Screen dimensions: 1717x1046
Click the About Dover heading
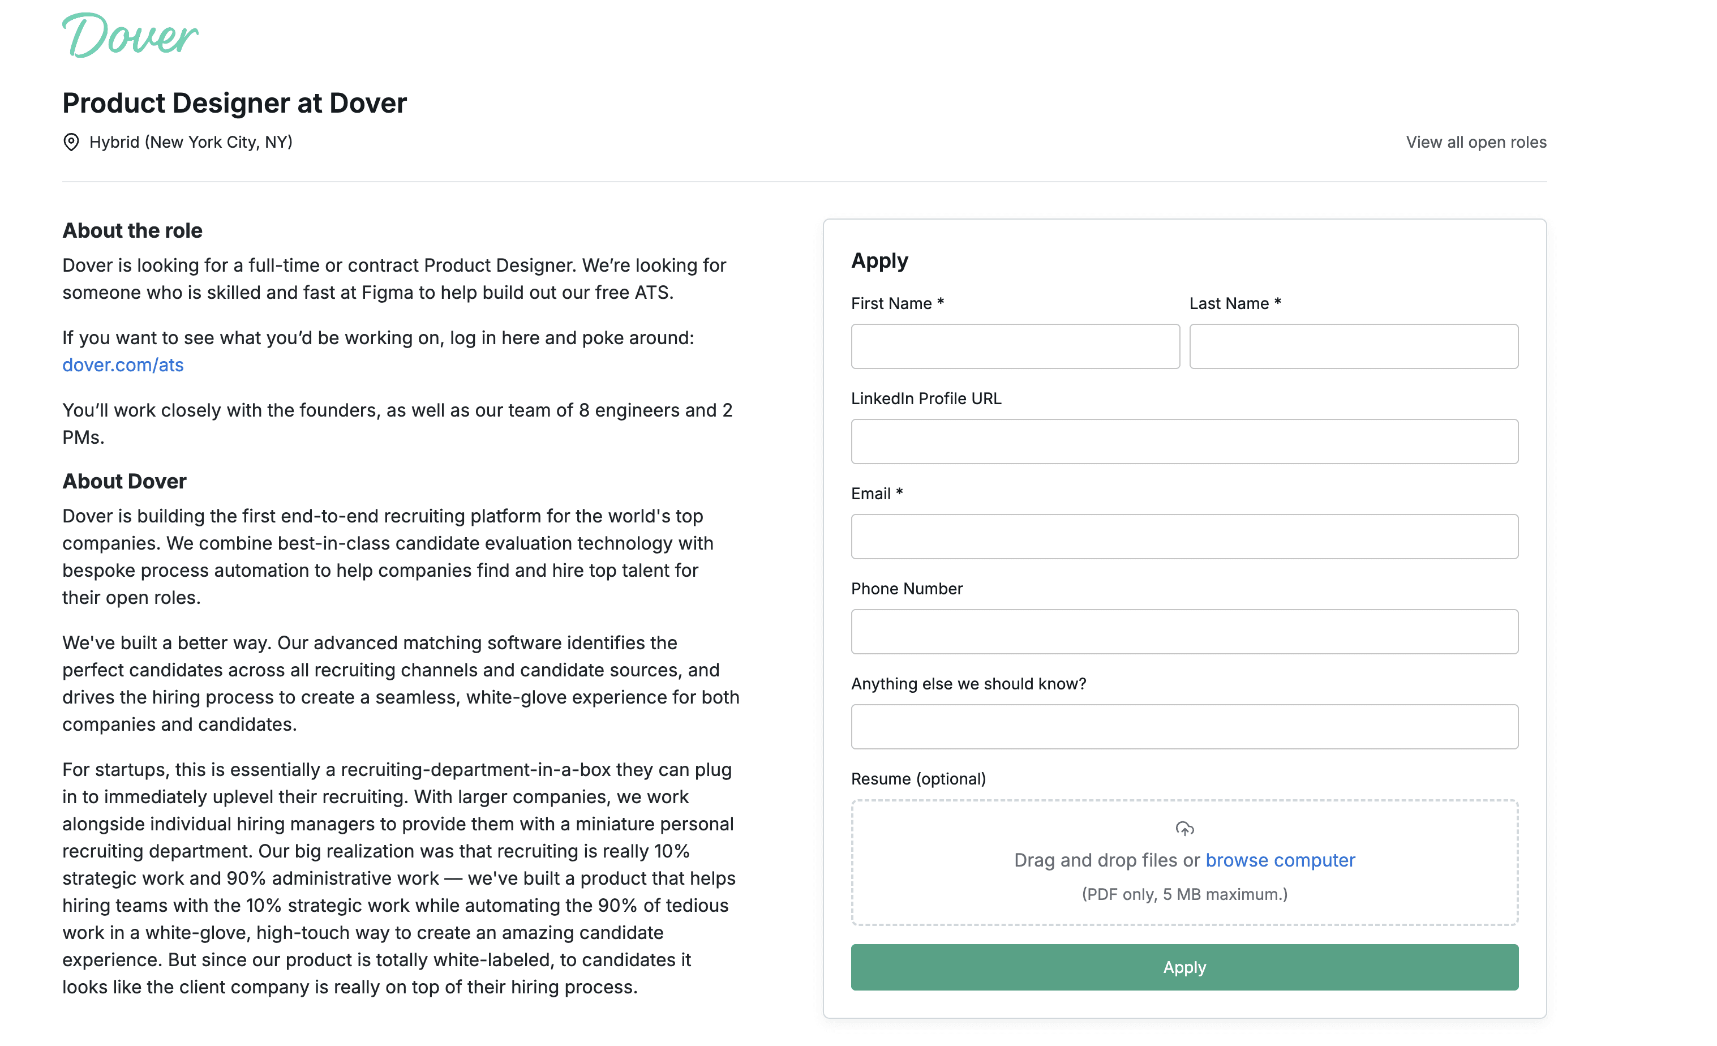[124, 482]
